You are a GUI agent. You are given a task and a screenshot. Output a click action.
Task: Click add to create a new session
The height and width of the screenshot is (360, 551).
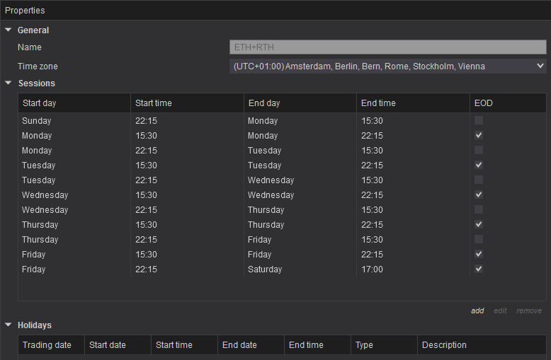coord(477,310)
